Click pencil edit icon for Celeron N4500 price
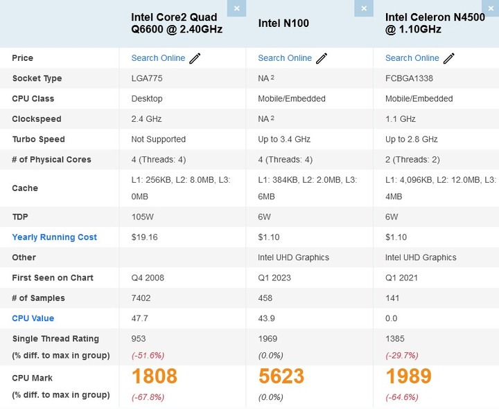 [x=449, y=58]
